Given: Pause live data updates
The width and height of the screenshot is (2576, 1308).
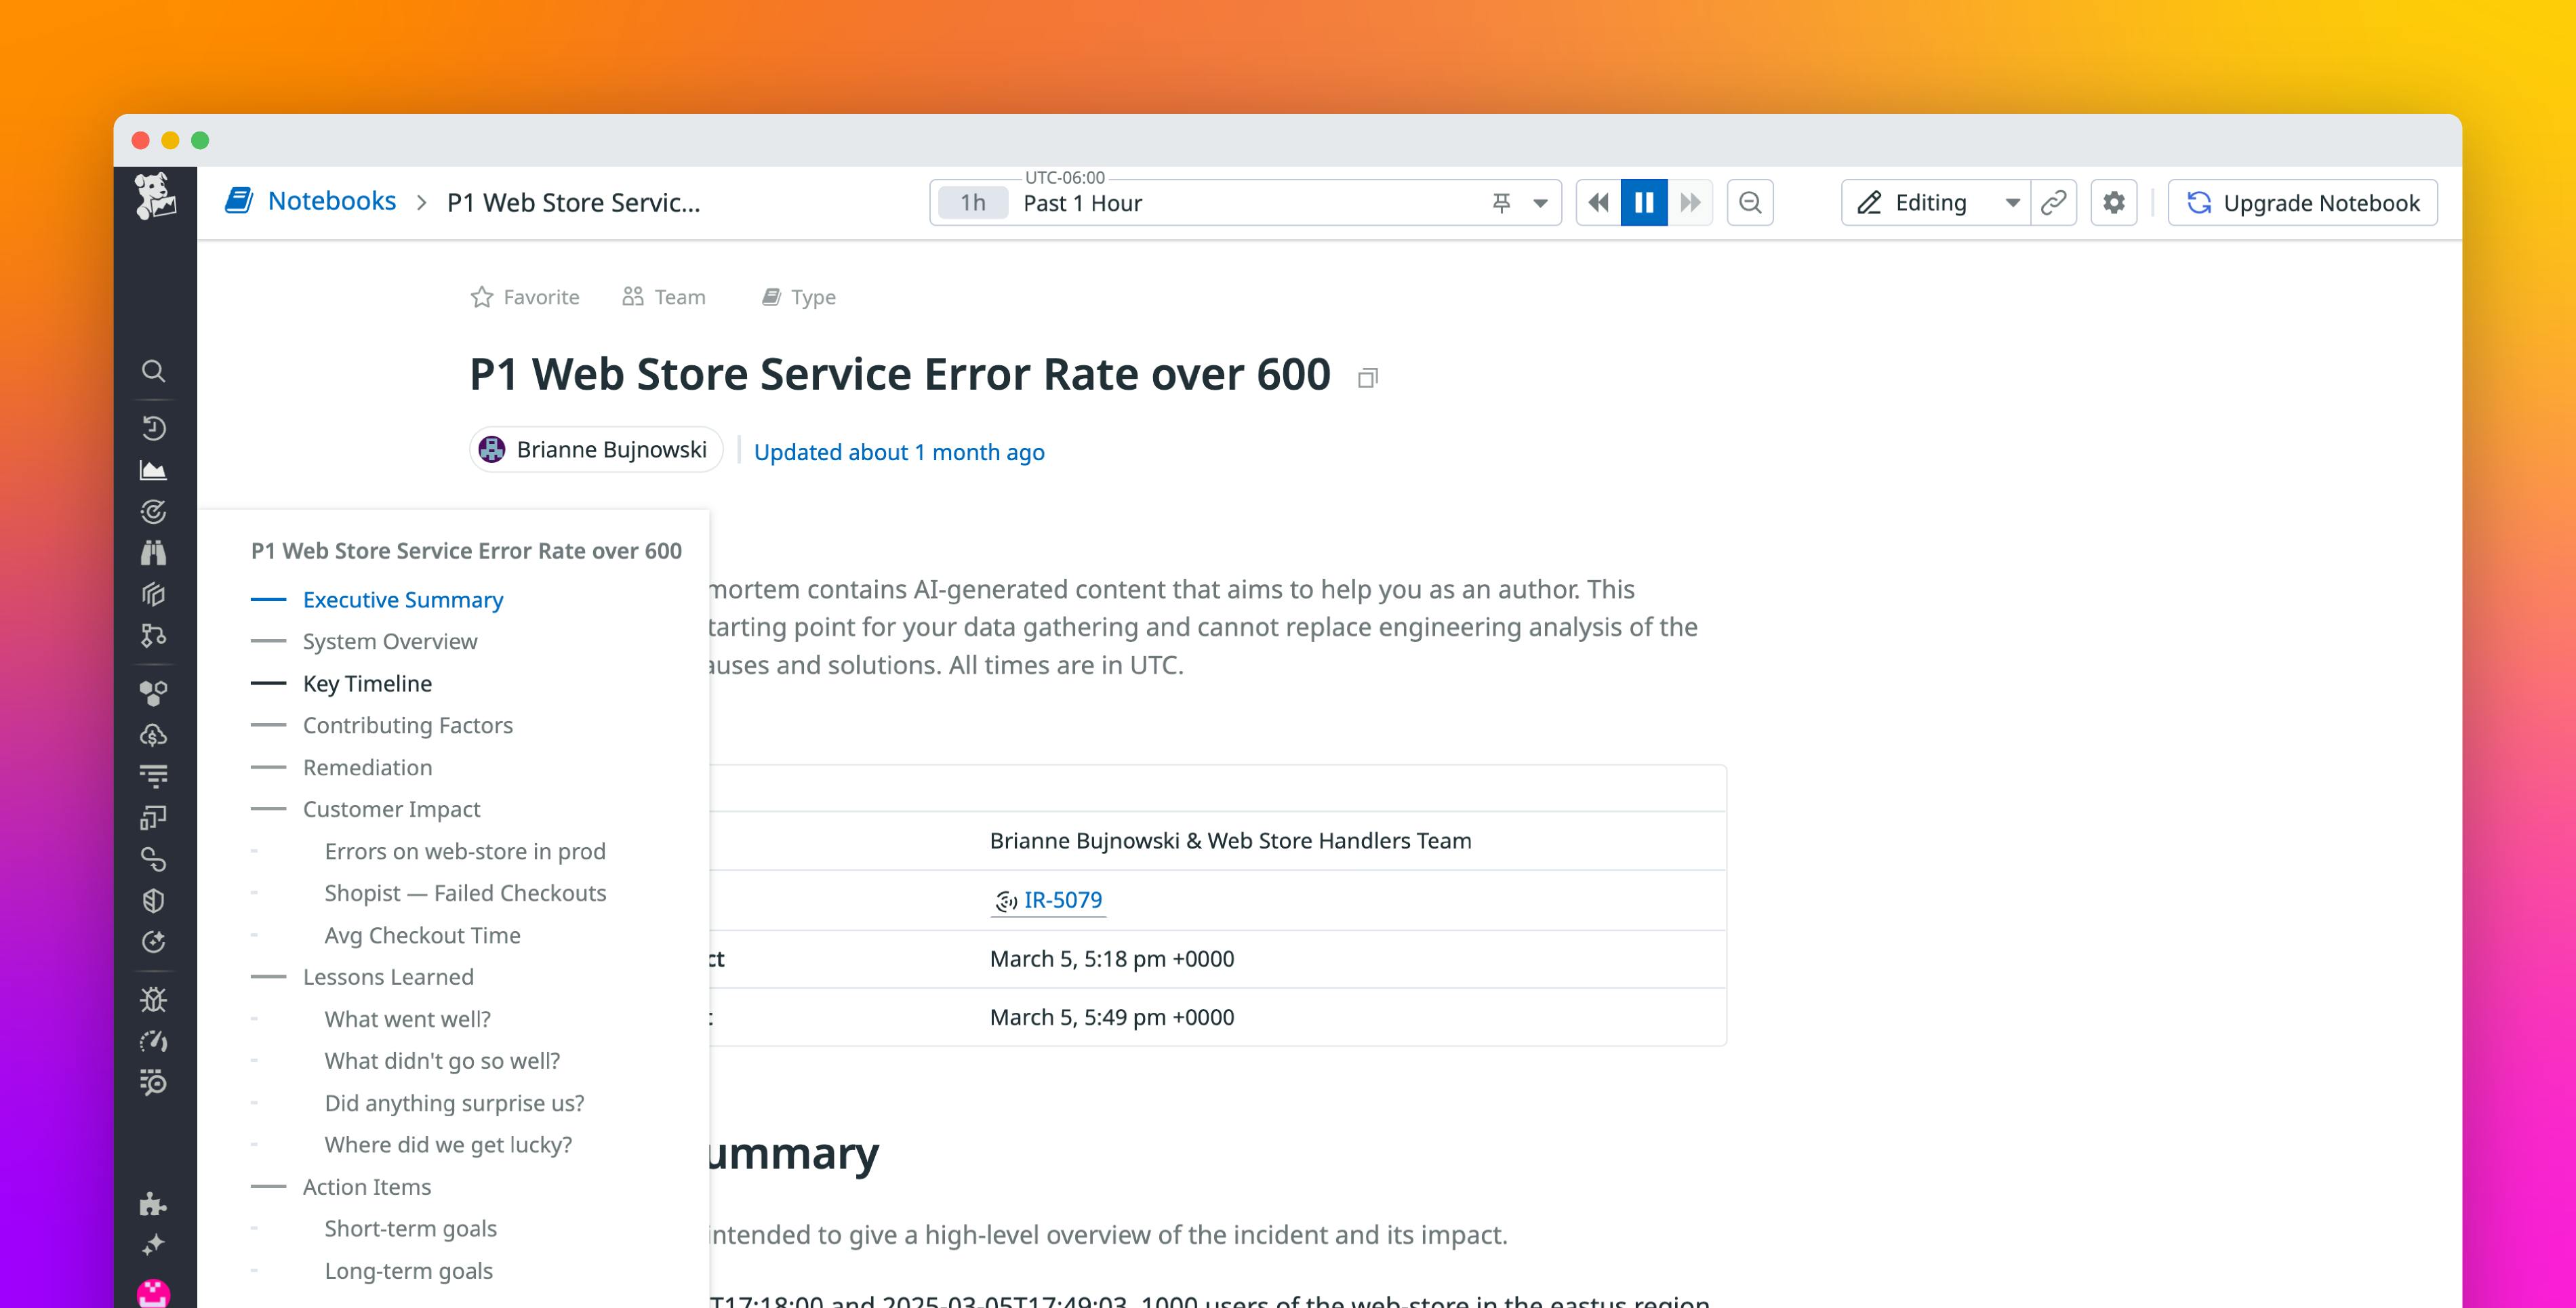Looking at the screenshot, I should tap(1643, 202).
